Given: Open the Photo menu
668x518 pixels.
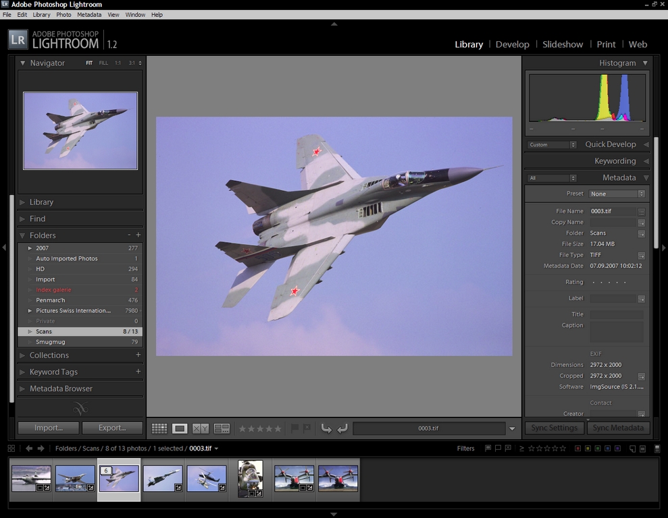Looking at the screenshot, I should tap(63, 14).
